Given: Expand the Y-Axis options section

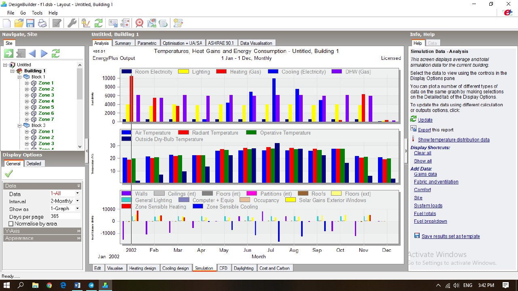Looking at the screenshot, I should (x=42, y=231).
